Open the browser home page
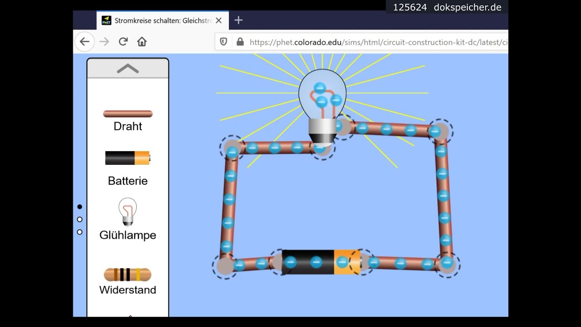The height and width of the screenshot is (327, 581). click(142, 42)
